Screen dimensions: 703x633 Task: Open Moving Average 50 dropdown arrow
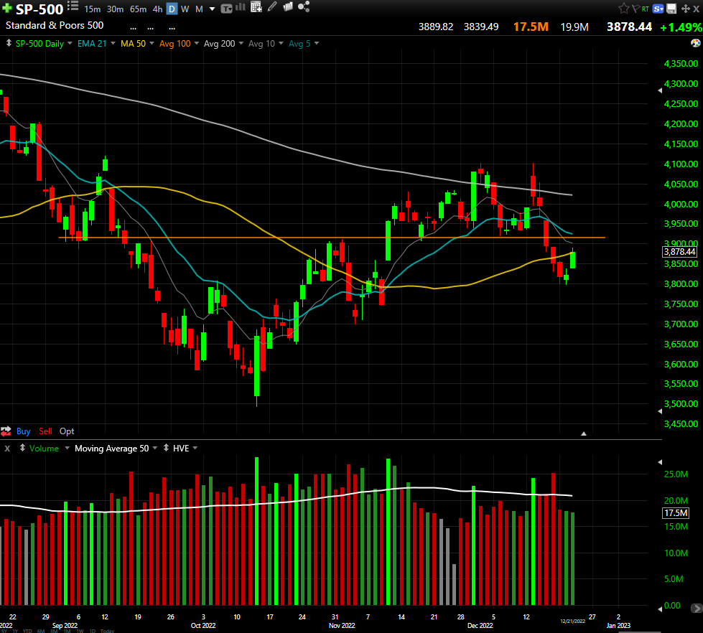click(154, 448)
